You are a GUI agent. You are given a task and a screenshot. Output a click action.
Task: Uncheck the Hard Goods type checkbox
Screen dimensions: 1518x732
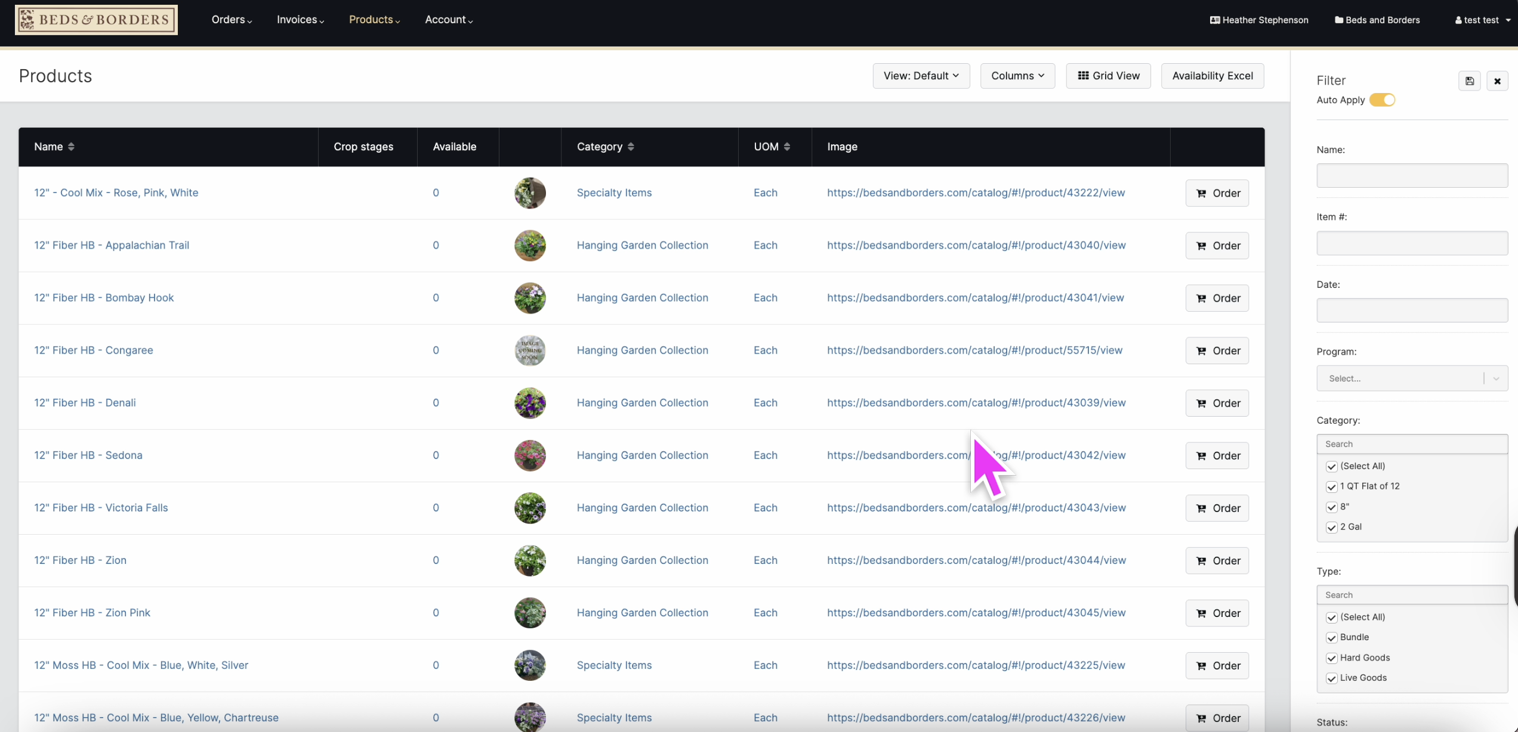(1331, 658)
